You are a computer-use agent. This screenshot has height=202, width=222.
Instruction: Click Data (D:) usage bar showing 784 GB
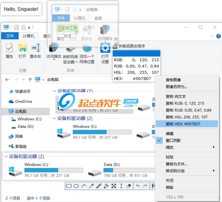point(129,170)
